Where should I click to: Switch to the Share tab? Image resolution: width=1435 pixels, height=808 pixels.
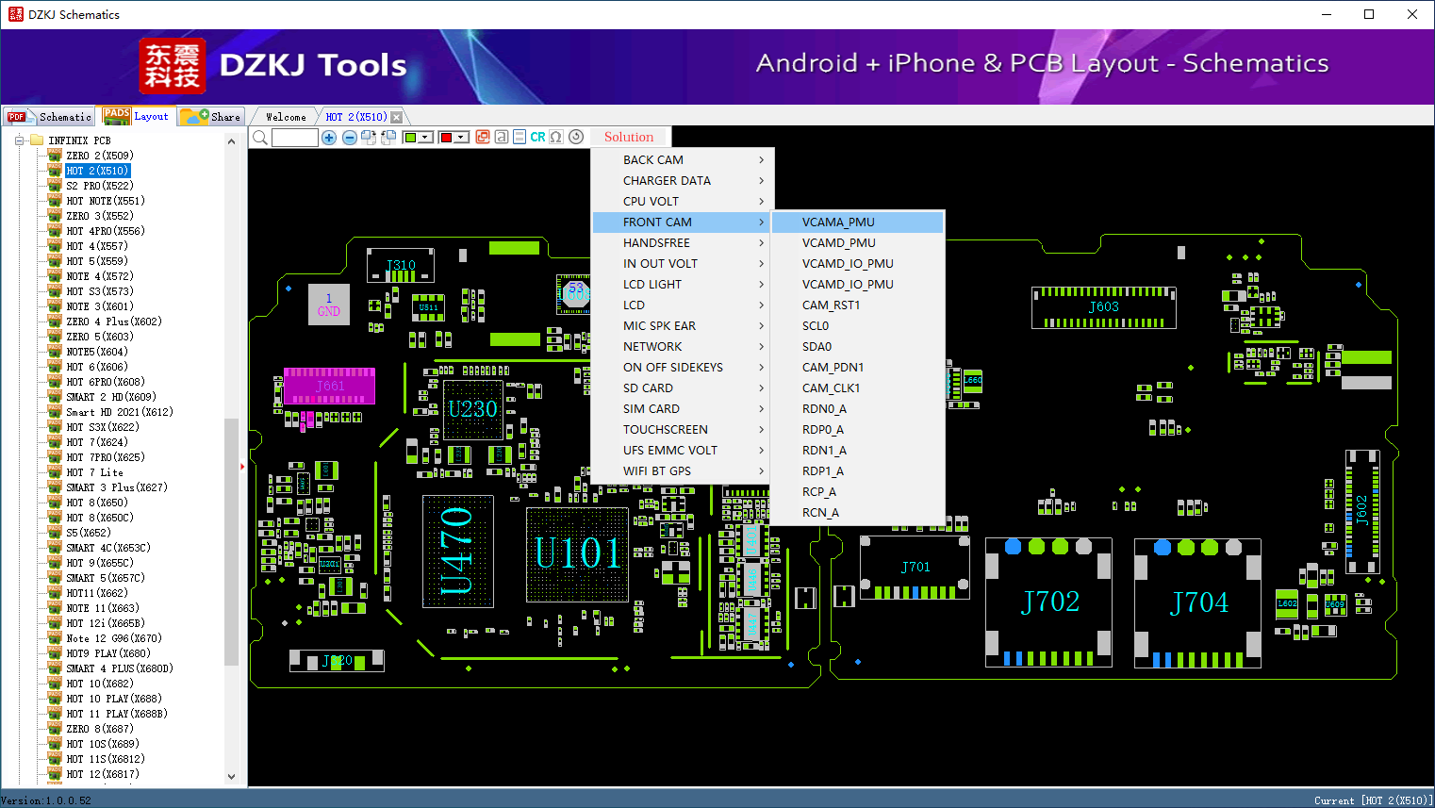[x=211, y=117]
